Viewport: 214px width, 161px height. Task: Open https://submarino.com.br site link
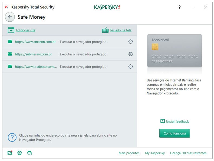33,54
